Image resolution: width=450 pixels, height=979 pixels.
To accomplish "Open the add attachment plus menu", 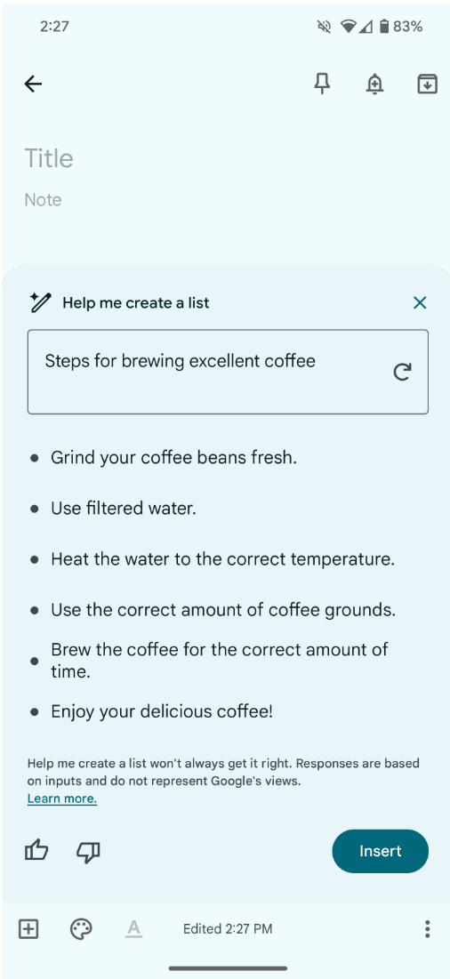I will coord(28,929).
